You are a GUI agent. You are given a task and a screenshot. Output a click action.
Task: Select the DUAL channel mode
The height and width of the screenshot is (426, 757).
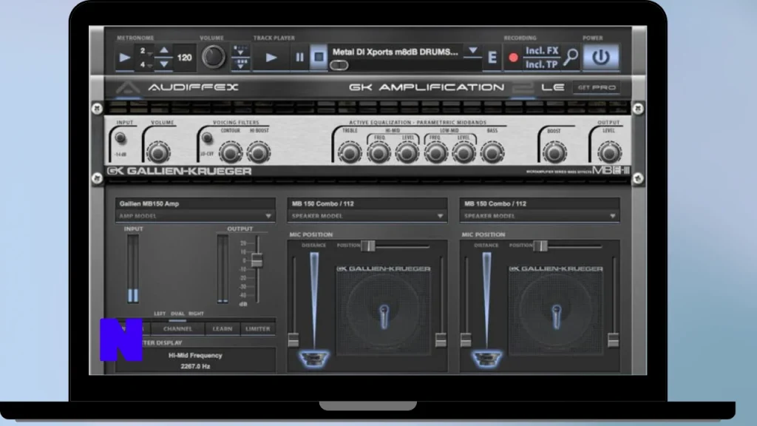click(x=177, y=314)
